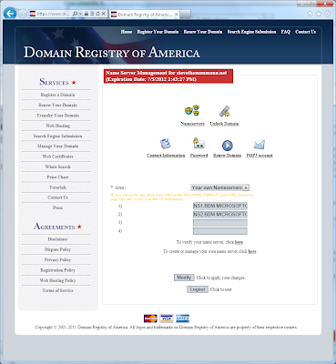The image size is (336, 364).
Task: Open Price Chart in sidebar
Action: coord(57,177)
